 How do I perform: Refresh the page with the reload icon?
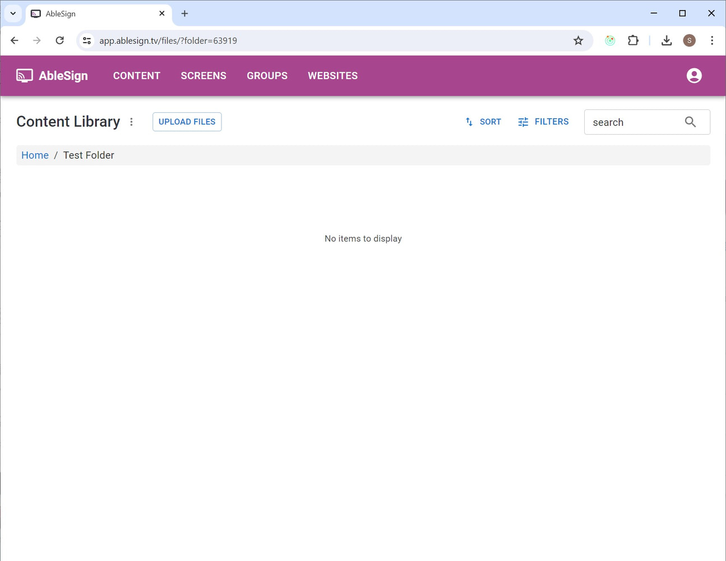(59, 40)
